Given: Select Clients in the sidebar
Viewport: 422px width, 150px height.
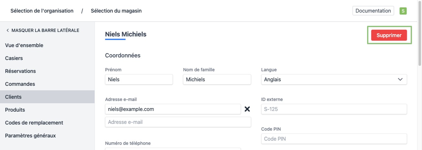Looking at the screenshot, I should pyautogui.click(x=13, y=97).
